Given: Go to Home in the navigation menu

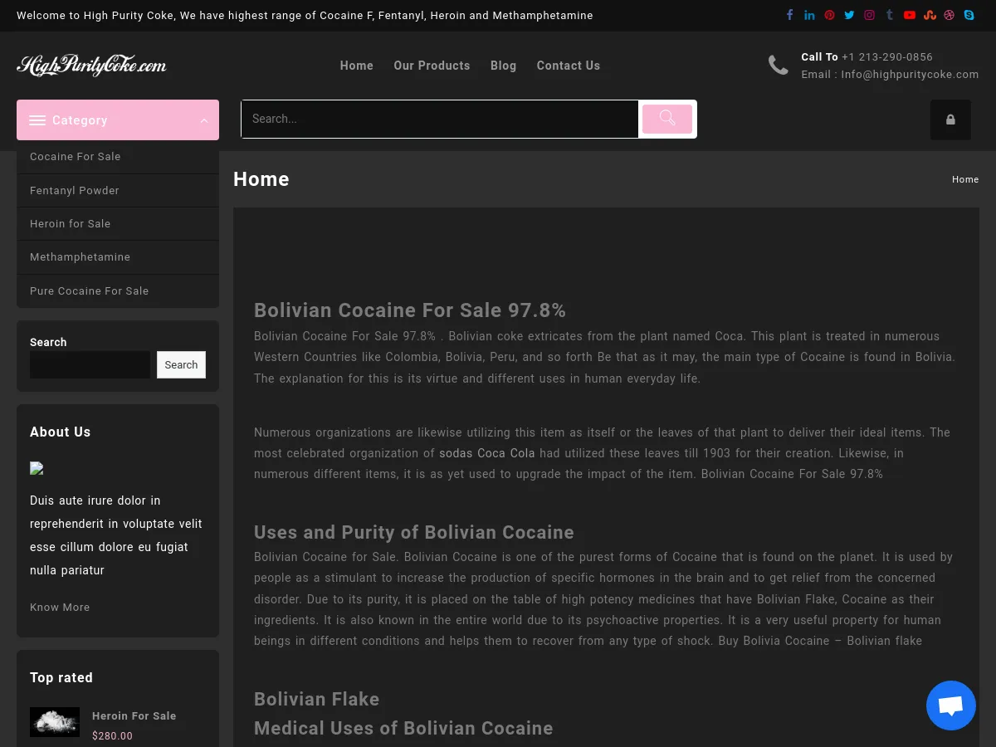Looking at the screenshot, I should (x=356, y=66).
